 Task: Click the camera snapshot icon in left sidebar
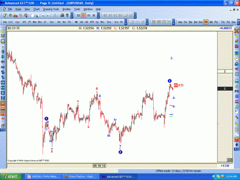3,41
